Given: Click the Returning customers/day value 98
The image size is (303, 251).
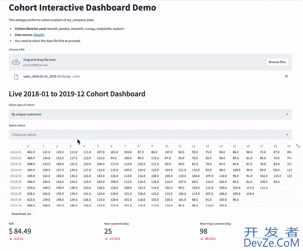Looking at the screenshot, I should pyautogui.click(x=203, y=231).
